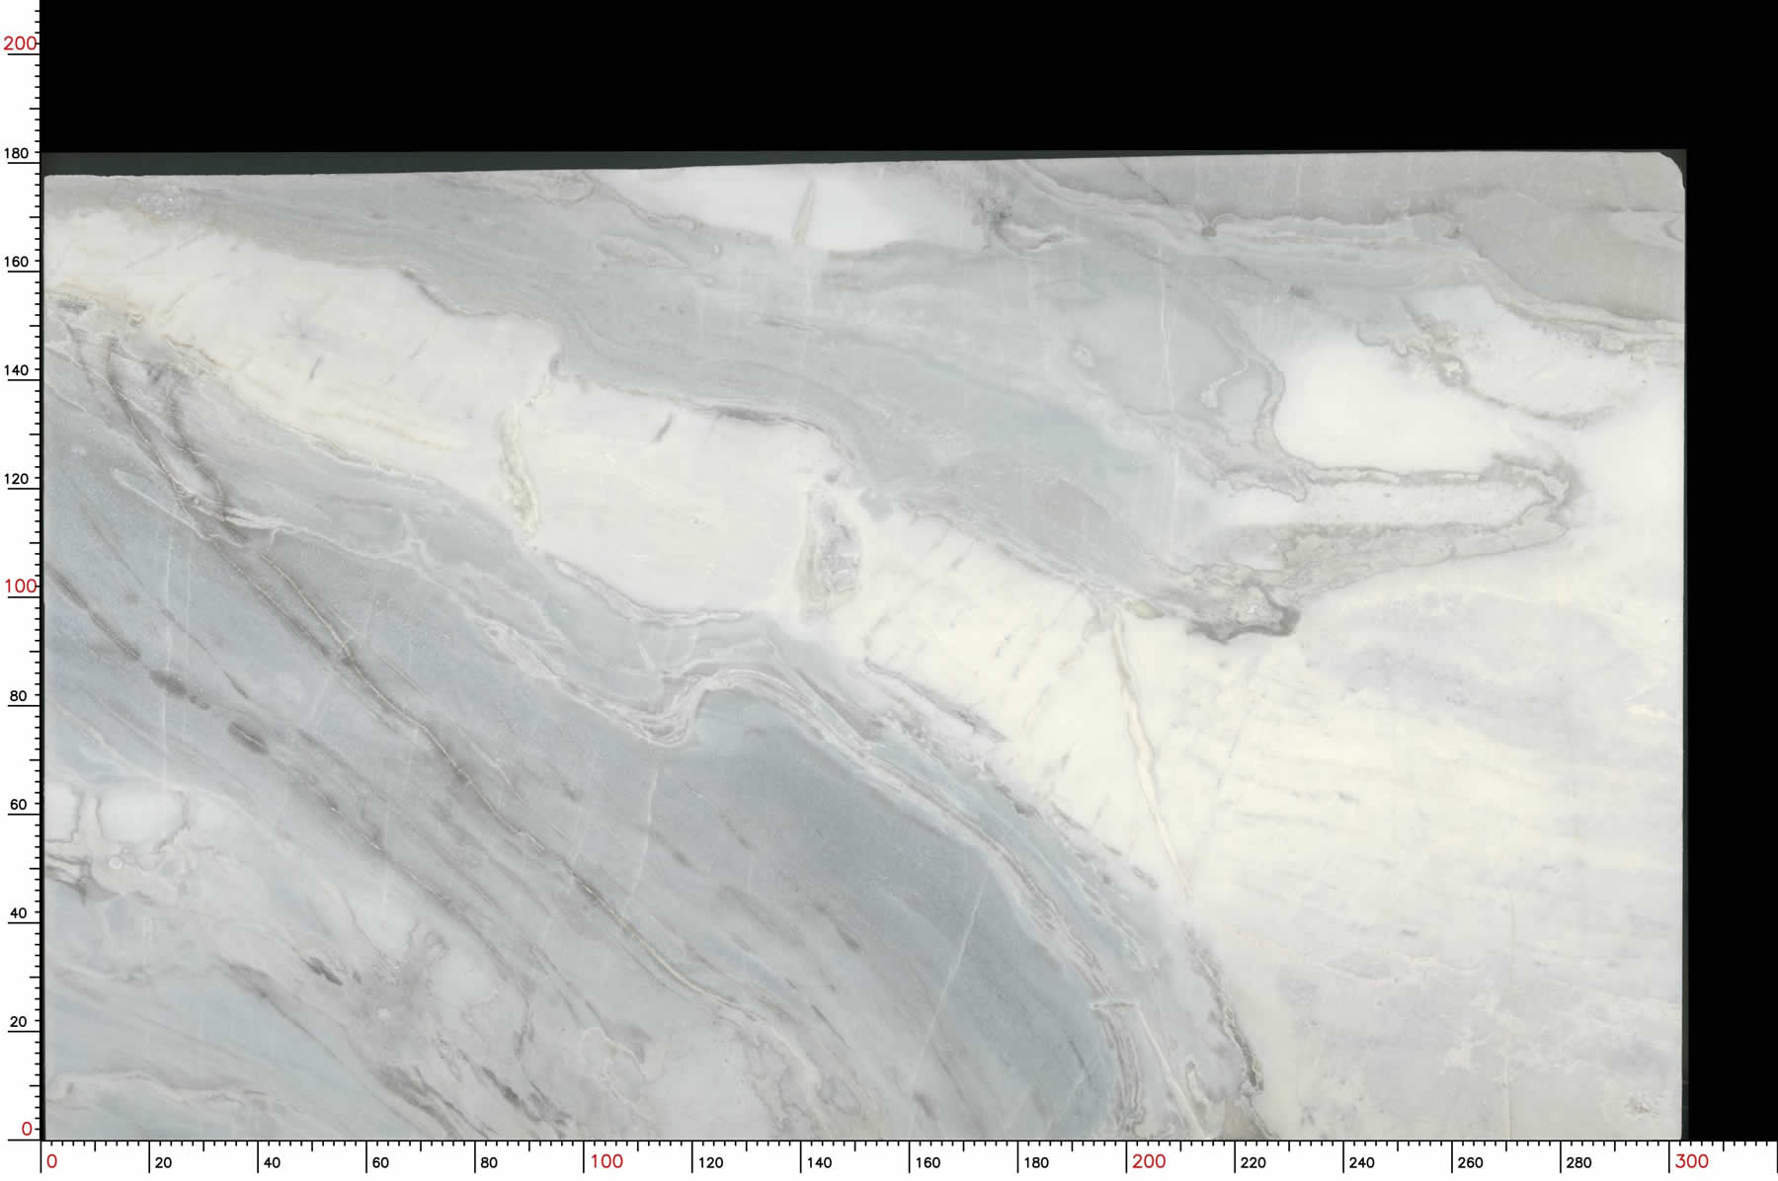Viewport: 1778px width, 1181px height.
Task: Click the red 100 label on vertical ruler
Action: click(20, 587)
